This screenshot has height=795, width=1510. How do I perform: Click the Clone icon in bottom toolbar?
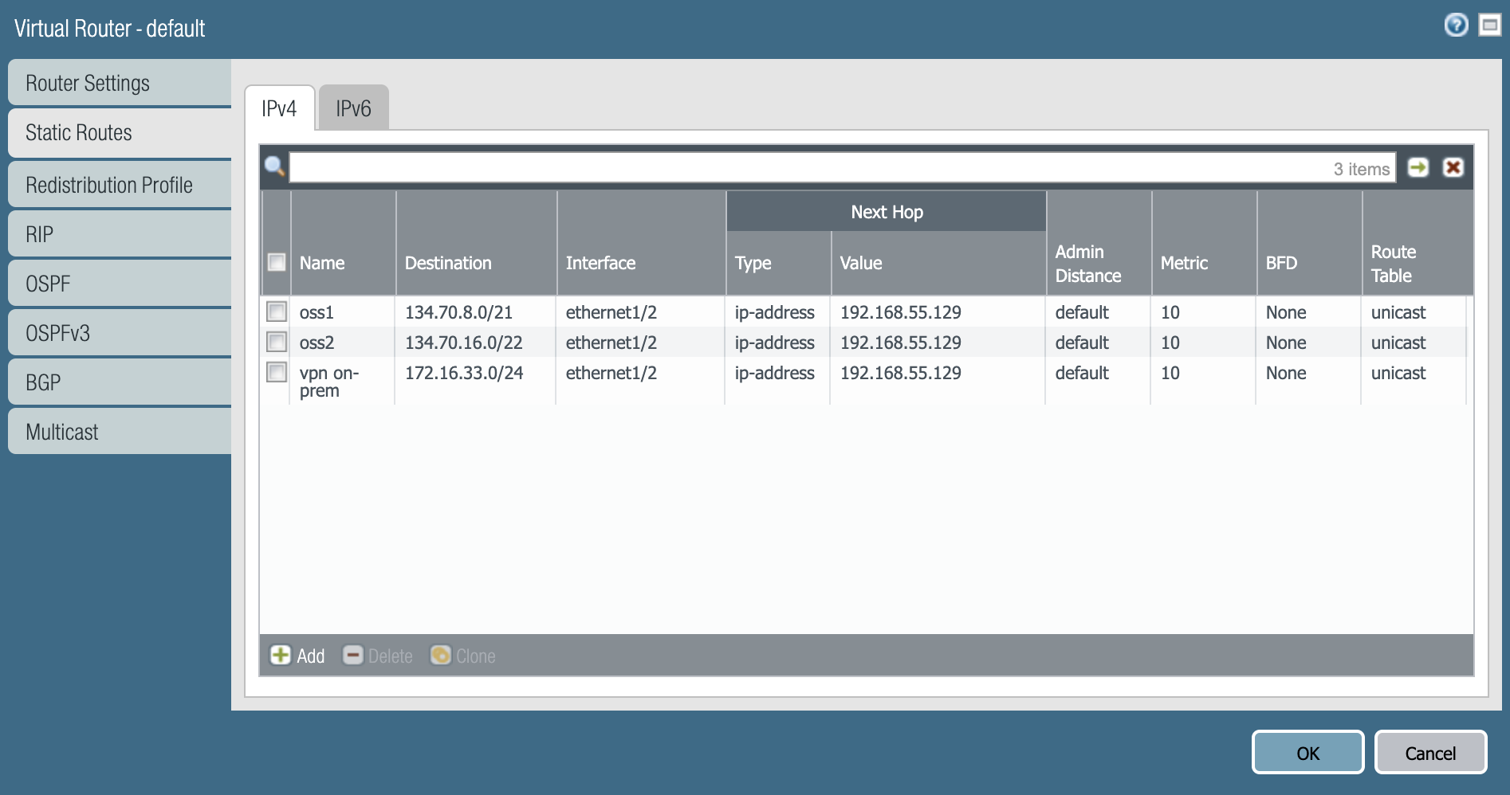click(440, 655)
